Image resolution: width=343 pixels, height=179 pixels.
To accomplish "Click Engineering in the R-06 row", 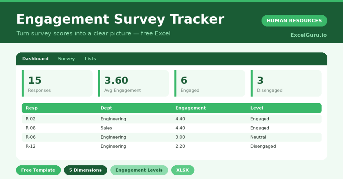I will tap(113, 137).
